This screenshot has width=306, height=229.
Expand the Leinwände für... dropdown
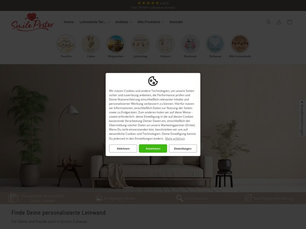[95, 22]
